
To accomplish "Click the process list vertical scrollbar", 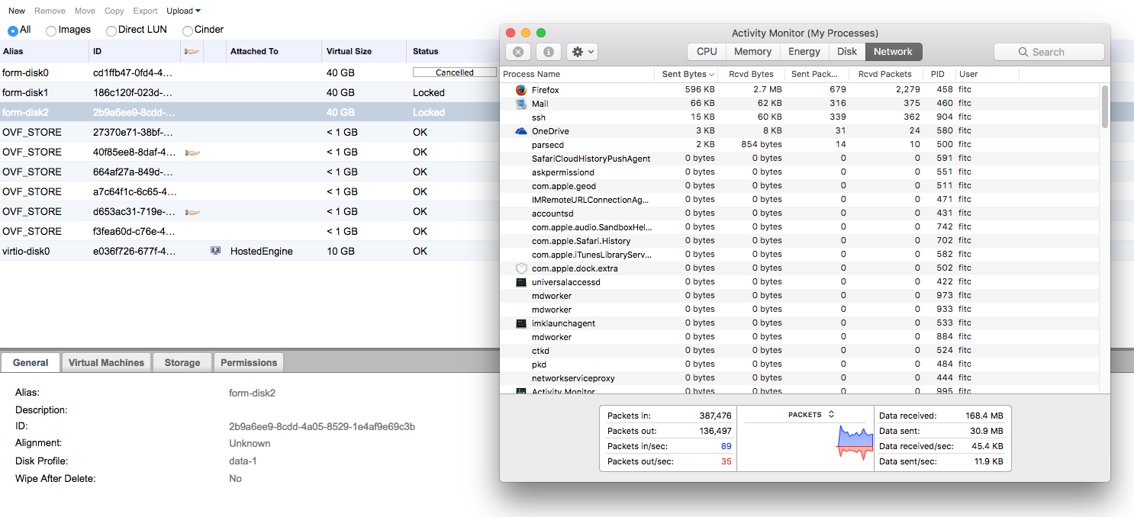I will 1104,107.
